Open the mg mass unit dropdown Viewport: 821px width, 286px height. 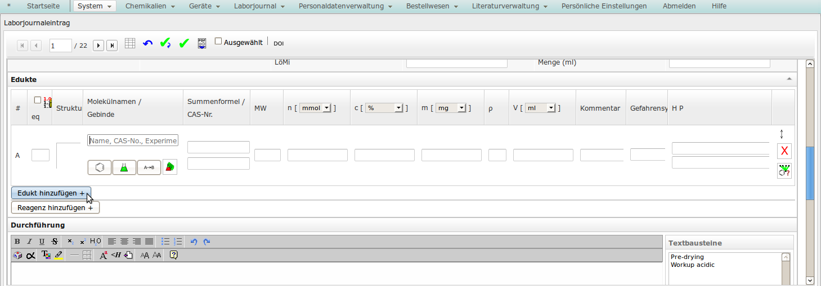click(451, 108)
